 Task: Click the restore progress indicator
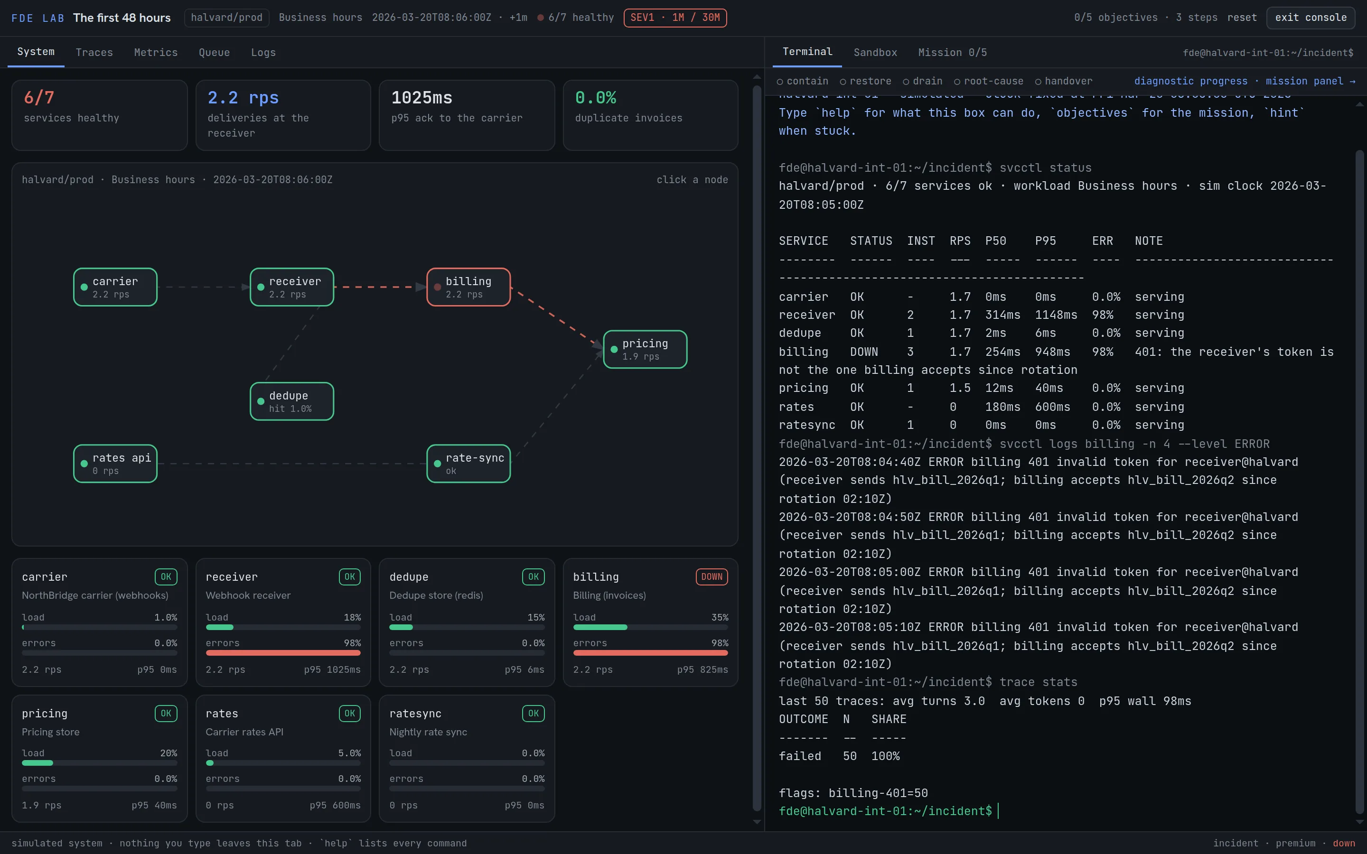click(865, 81)
